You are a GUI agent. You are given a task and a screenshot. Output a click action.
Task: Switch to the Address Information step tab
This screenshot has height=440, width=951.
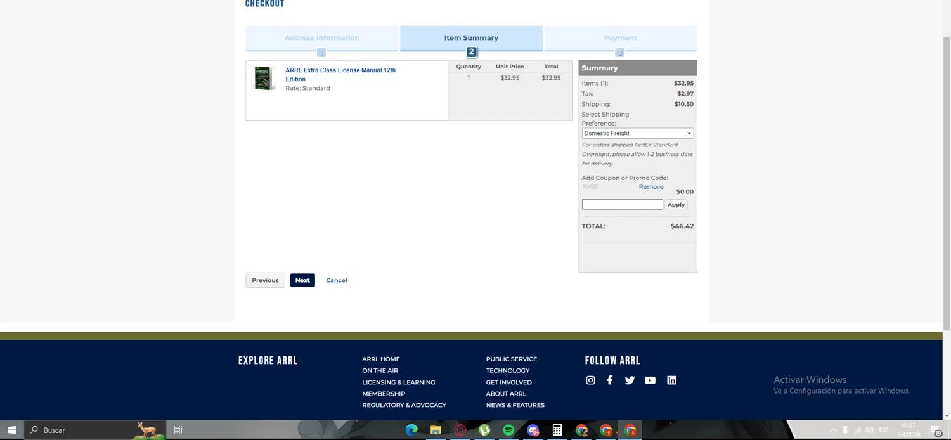point(322,38)
